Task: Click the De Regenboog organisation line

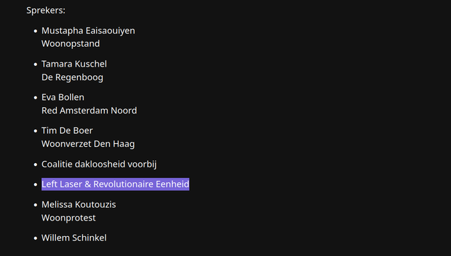Action: pos(72,77)
